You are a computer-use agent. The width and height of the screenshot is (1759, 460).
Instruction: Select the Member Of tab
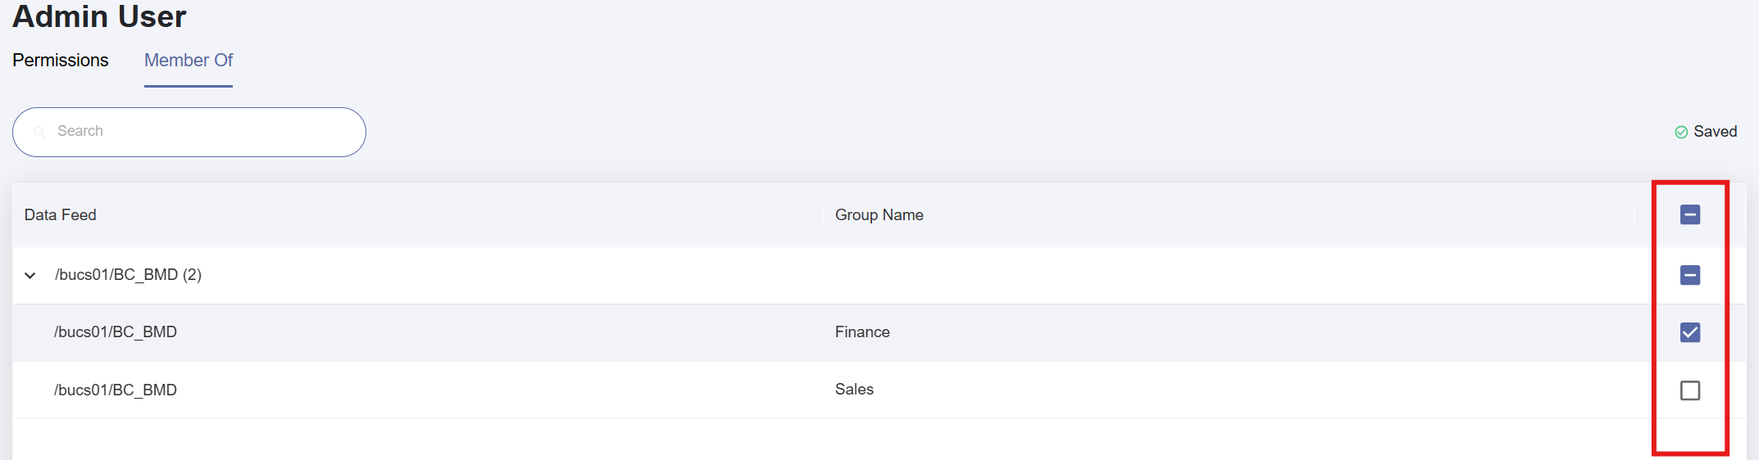click(x=189, y=61)
